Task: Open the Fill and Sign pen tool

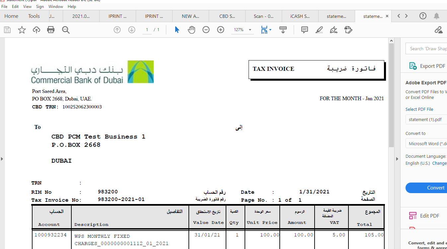Action: 334,30
